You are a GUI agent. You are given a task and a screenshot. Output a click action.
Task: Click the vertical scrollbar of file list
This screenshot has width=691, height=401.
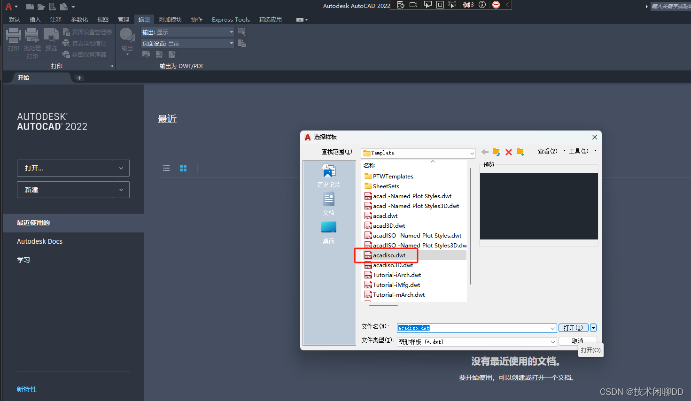[x=471, y=225]
